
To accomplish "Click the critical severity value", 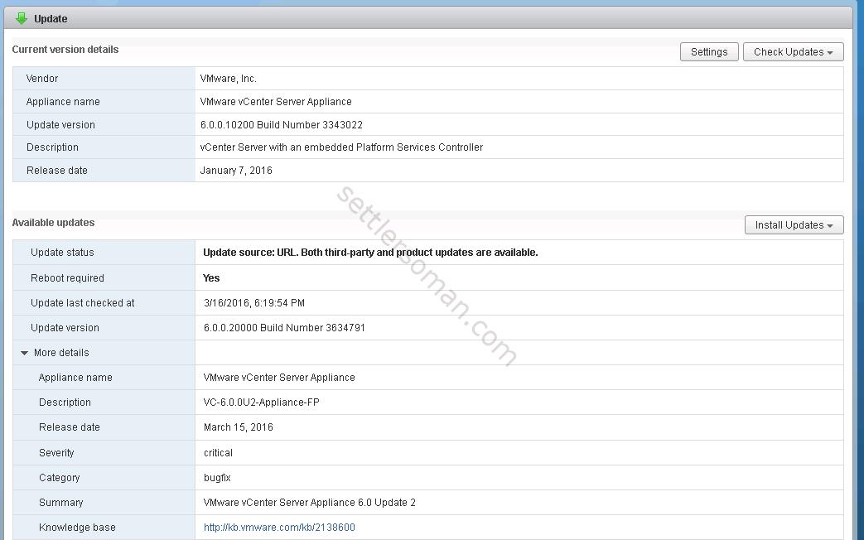I will pos(218,453).
